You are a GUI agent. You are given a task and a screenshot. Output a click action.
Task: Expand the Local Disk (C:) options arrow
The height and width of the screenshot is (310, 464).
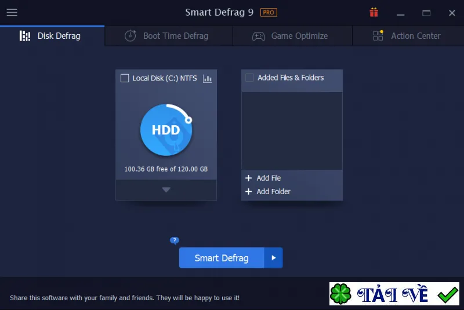(166, 189)
